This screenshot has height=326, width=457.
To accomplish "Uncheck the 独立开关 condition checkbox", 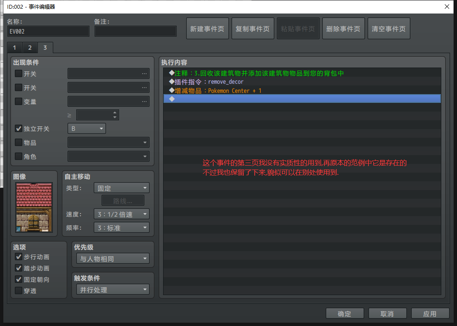I will (x=18, y=129).
